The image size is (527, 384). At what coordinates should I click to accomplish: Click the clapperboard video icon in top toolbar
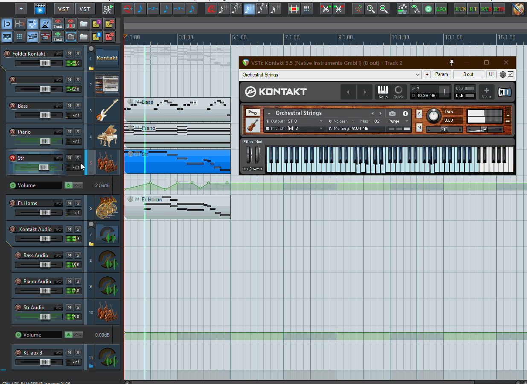pos(40,9)
